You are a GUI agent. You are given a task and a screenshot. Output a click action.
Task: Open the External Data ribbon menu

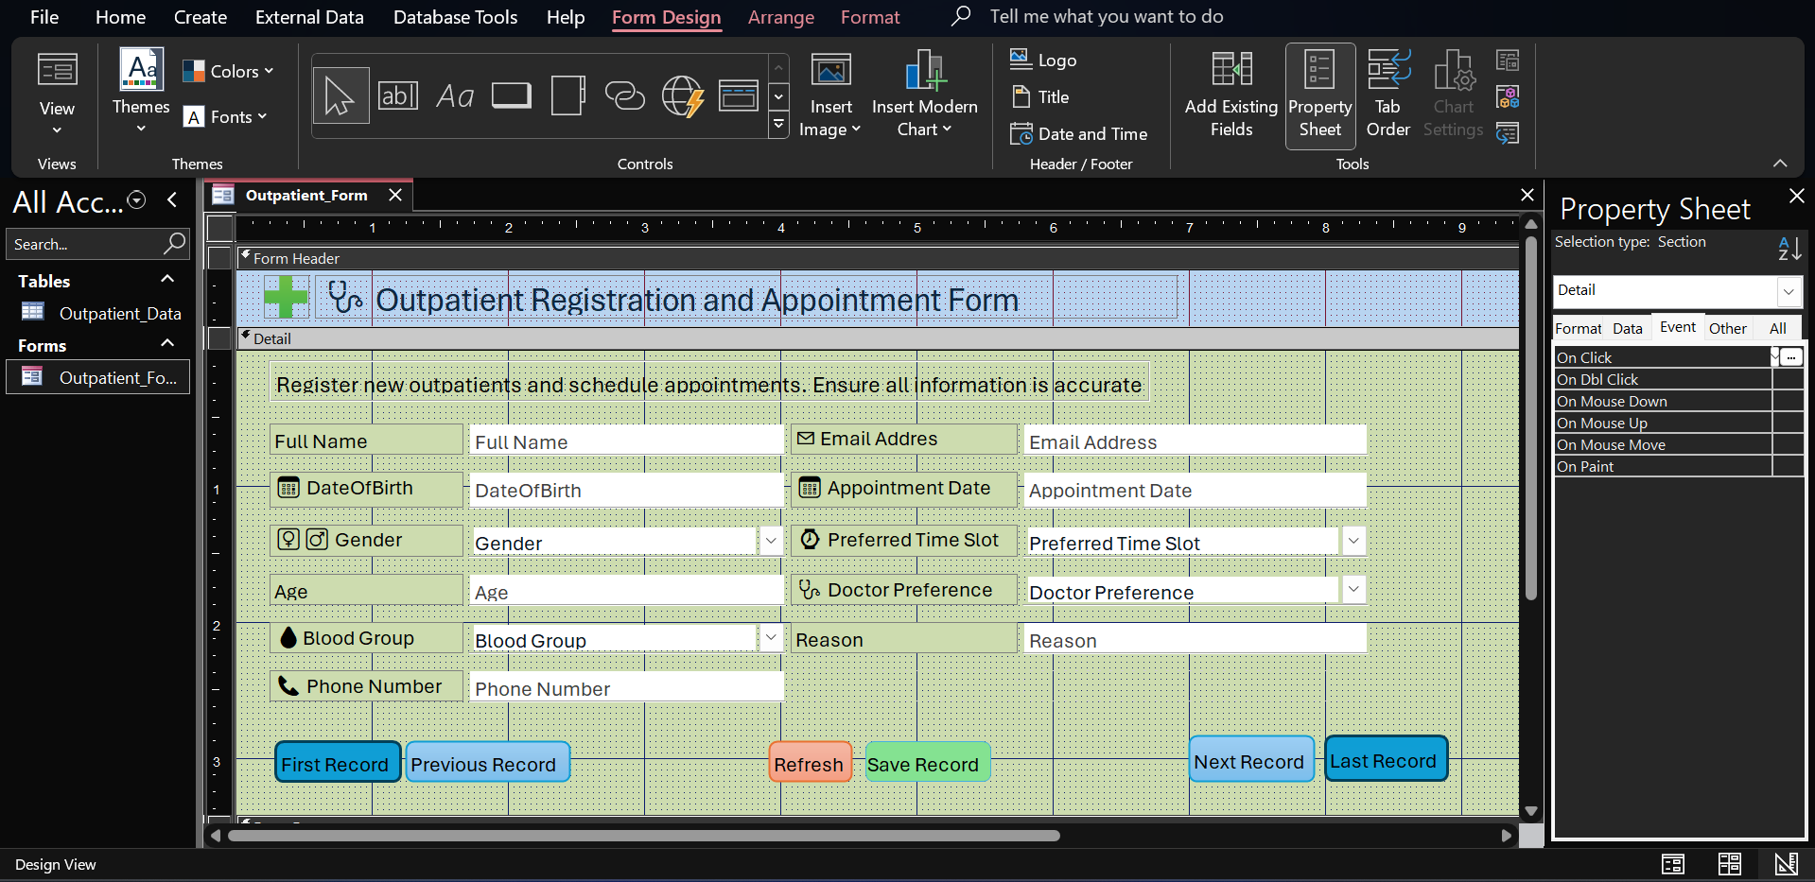coord(309,17)
